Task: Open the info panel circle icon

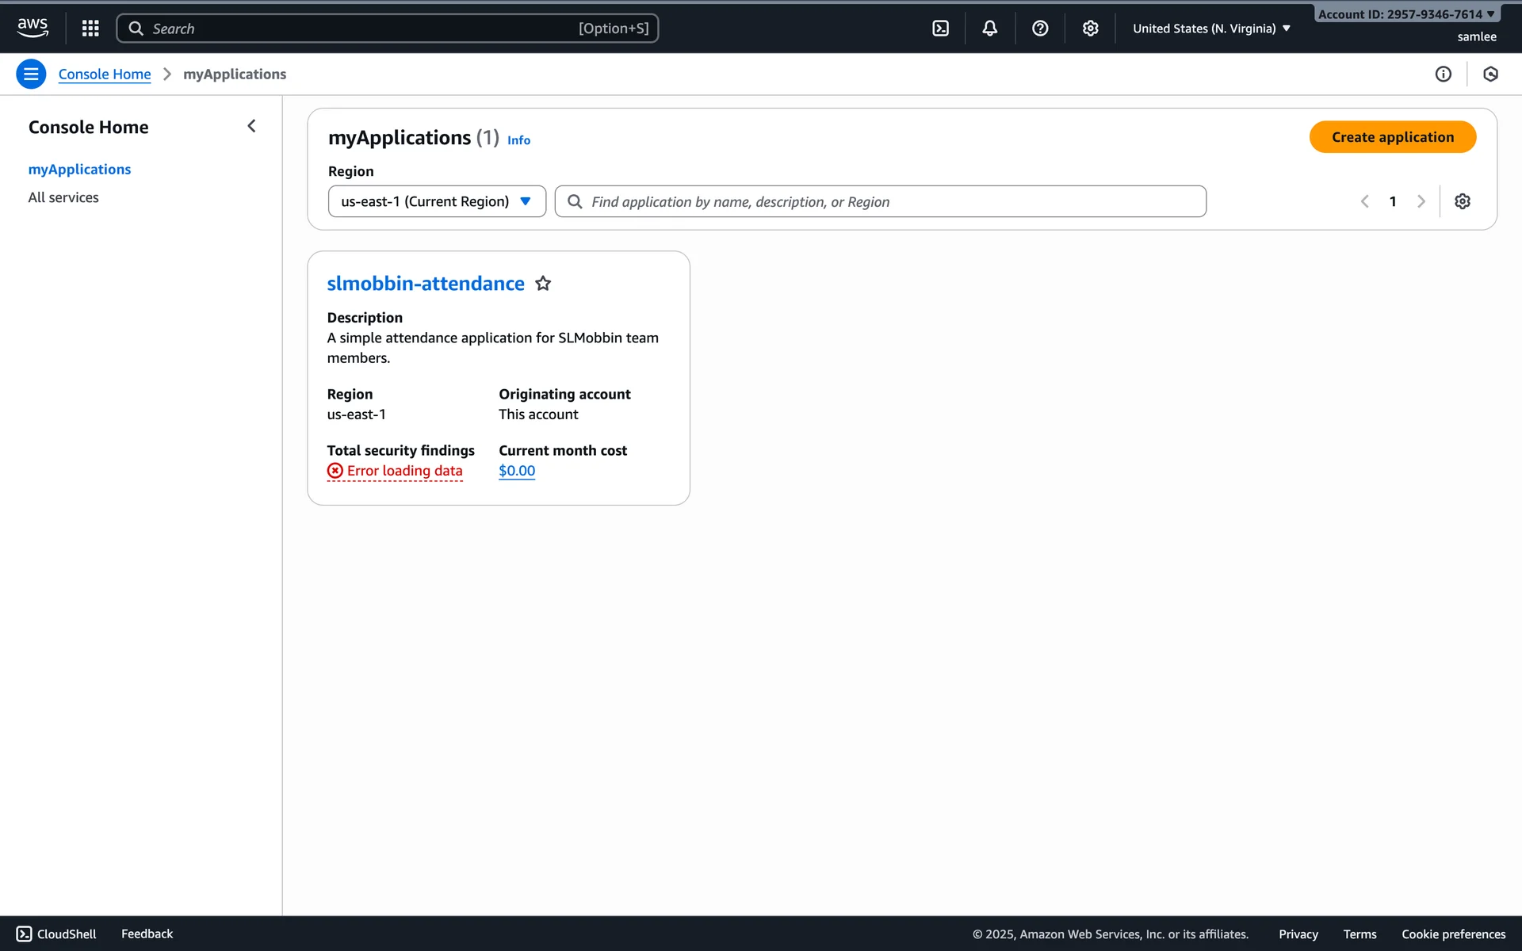Action: [x=1443, y=74]
